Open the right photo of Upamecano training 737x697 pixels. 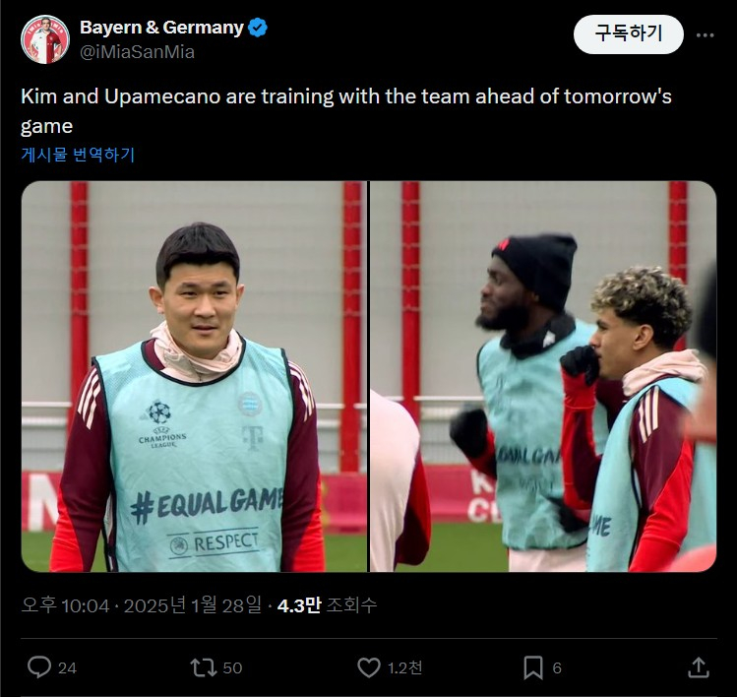pos(543,376)
